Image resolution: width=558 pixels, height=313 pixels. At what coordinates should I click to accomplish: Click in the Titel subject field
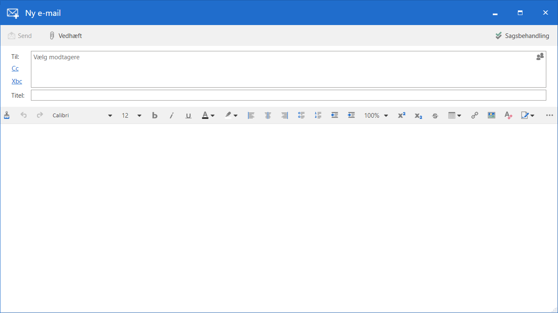[x=288, y=95]
